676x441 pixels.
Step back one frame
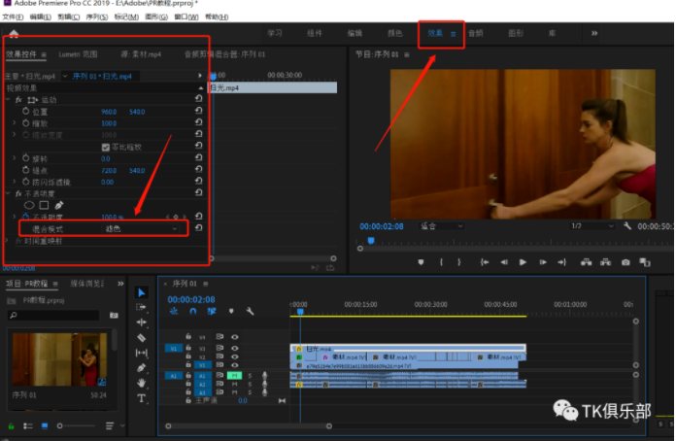tap(503, 262)
